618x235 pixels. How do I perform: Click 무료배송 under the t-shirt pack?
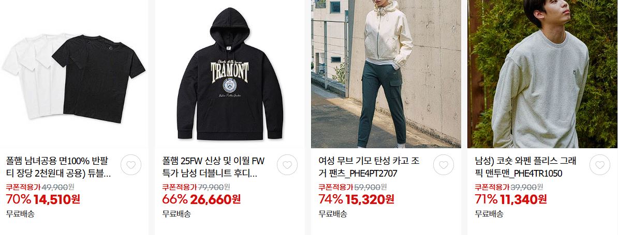point(20,214)
